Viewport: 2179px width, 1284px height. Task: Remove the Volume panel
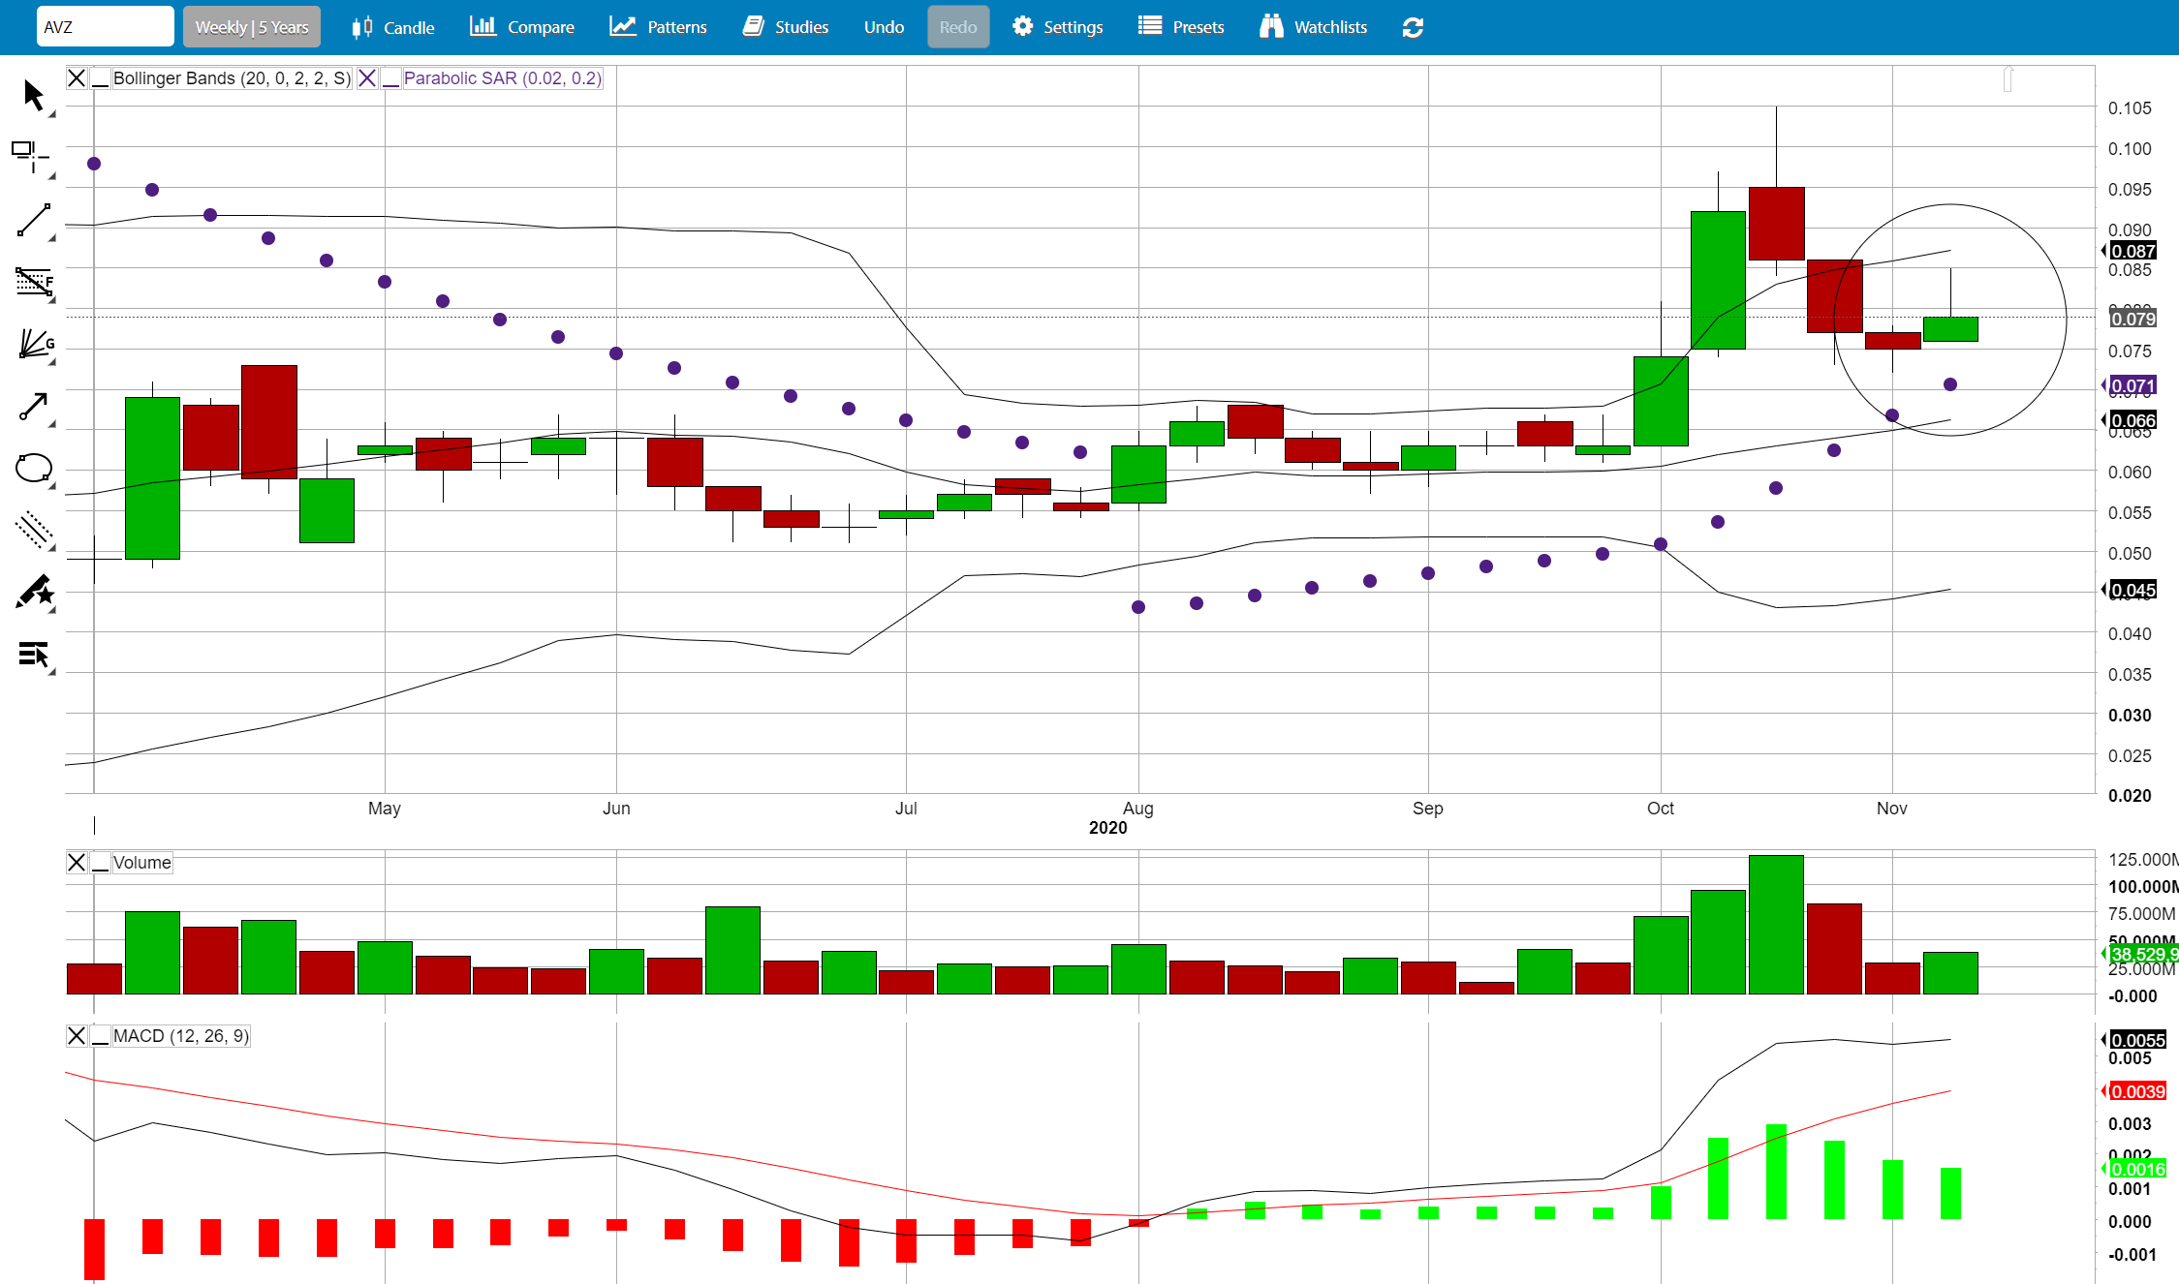click(77, 863)
